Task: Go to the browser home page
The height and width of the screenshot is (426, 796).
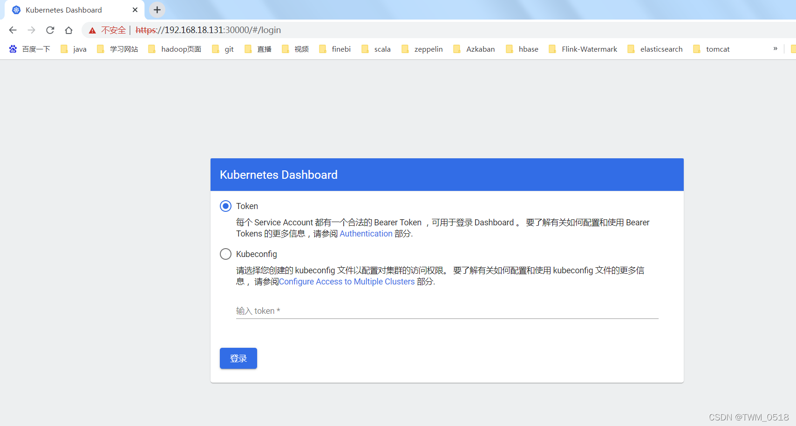Action: click(68, 30)
